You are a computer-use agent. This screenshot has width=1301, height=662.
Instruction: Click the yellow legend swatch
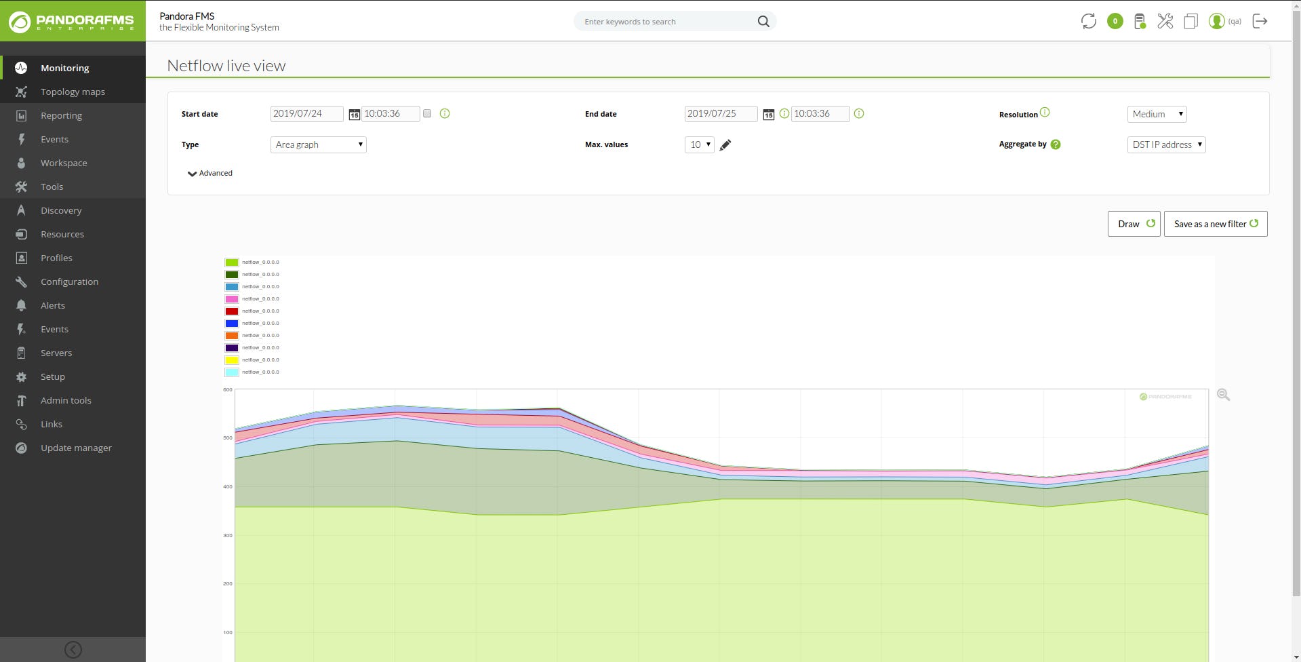coord(232,360)
